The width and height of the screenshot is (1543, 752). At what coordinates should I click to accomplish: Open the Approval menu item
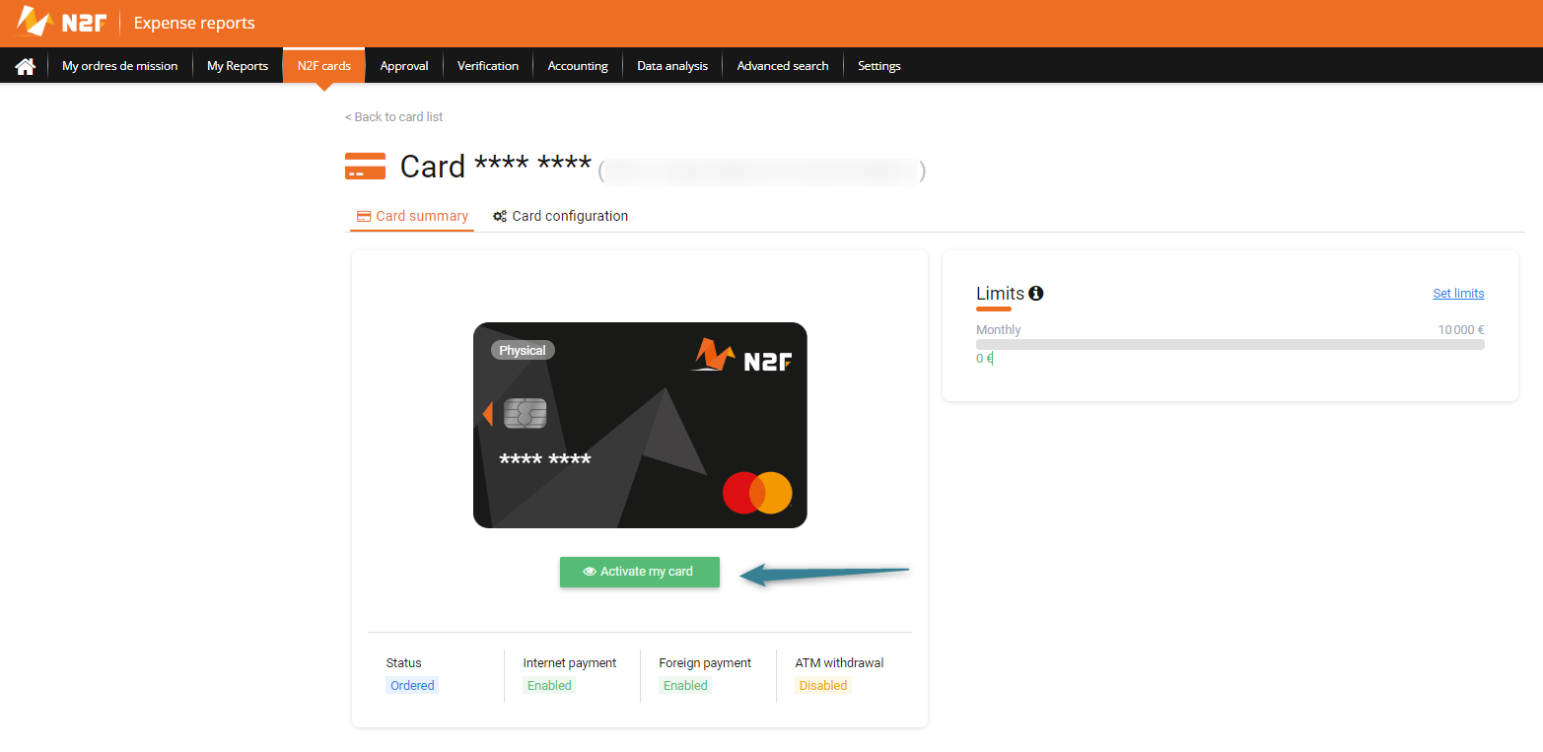point(404,66)
